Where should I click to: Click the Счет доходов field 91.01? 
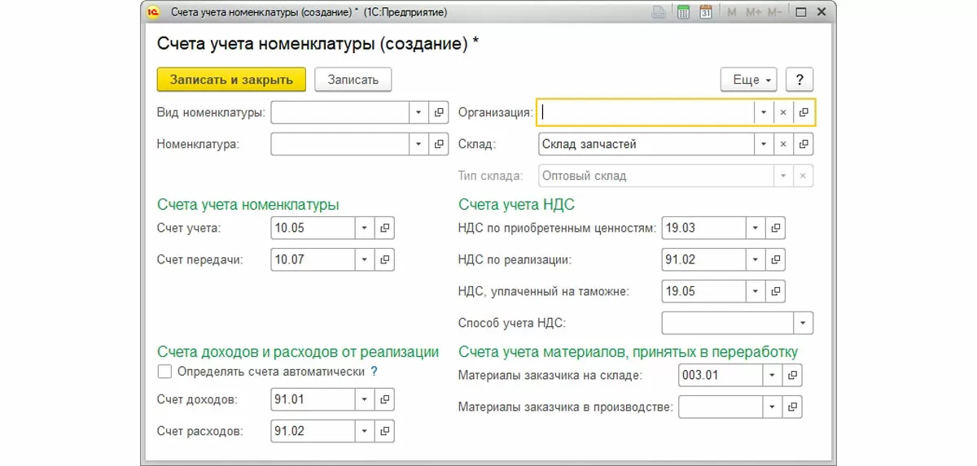(x=313, y=400)
